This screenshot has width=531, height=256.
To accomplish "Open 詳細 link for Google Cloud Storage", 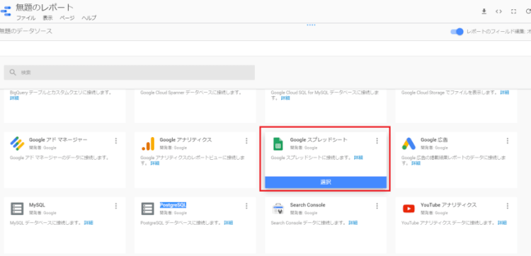I will (x=504, y=93).
